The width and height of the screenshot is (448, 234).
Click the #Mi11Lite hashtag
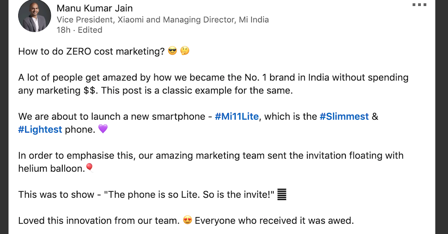coord(237,117)
